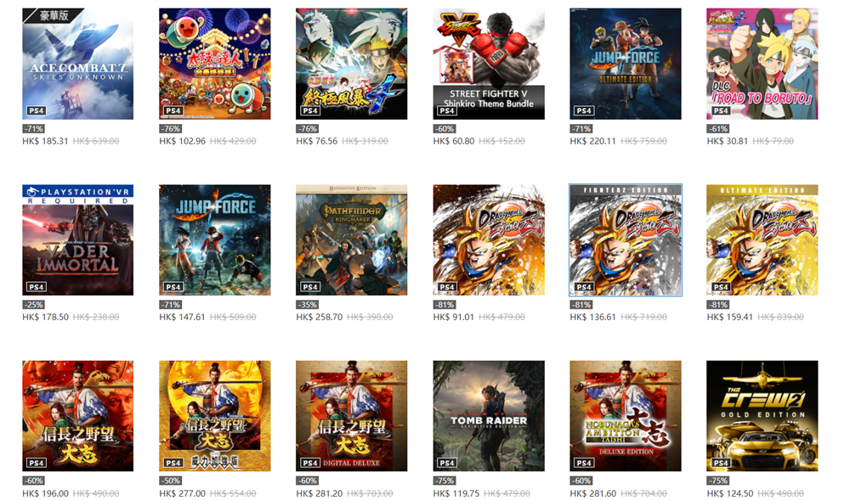
Task: Open Jump Force Ultimate Edition cover
Action: click(626, 64)
